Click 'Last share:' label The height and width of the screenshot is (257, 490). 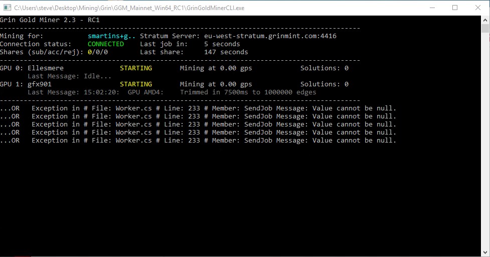click(162, 52)
